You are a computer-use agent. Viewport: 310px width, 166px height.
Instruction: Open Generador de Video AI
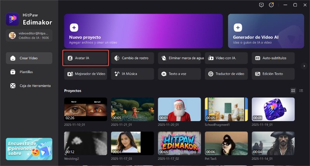click(x=266, y=31)
